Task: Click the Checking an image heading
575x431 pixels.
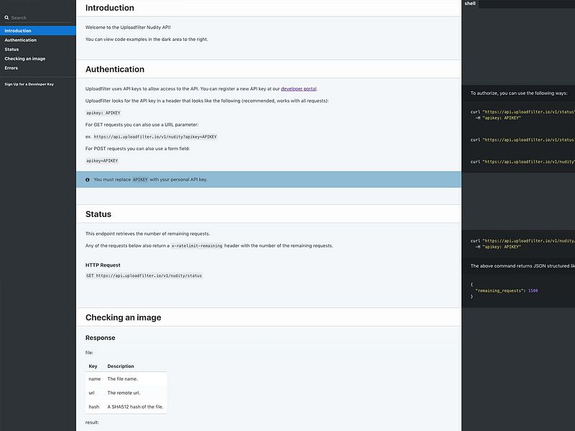Action: coord(123,318)
